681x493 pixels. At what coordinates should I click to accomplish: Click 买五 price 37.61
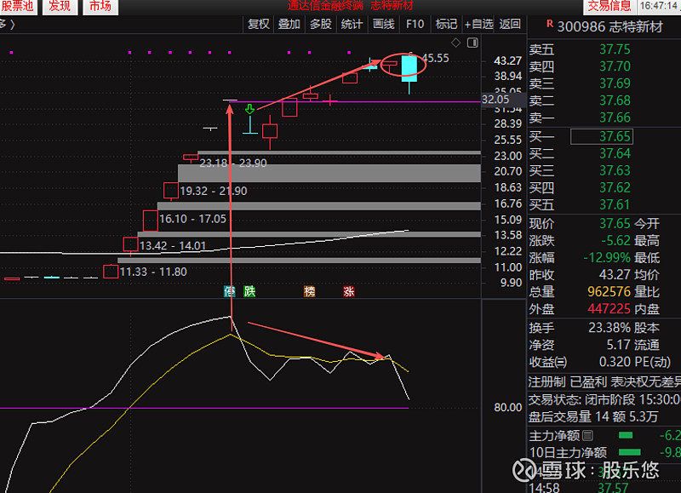pos(615,204)
